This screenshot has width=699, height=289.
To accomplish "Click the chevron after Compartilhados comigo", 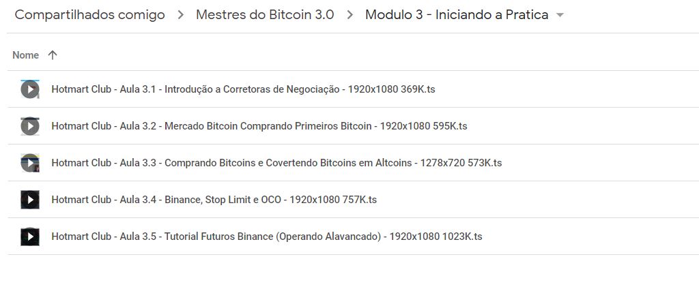I will pos(180,15).
